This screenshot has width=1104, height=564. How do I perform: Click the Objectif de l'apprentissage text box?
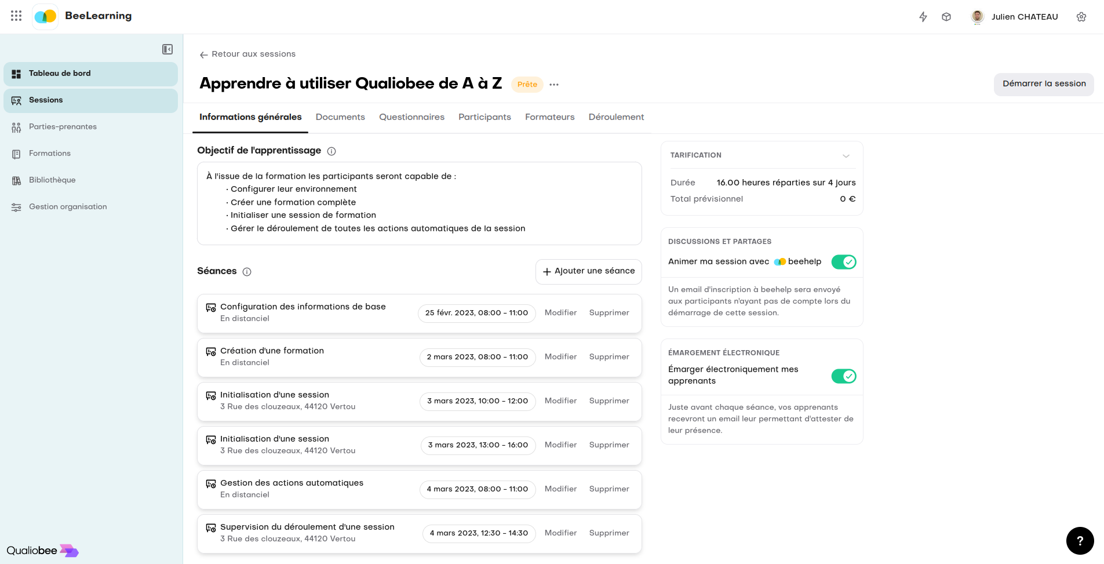point(420,203)
